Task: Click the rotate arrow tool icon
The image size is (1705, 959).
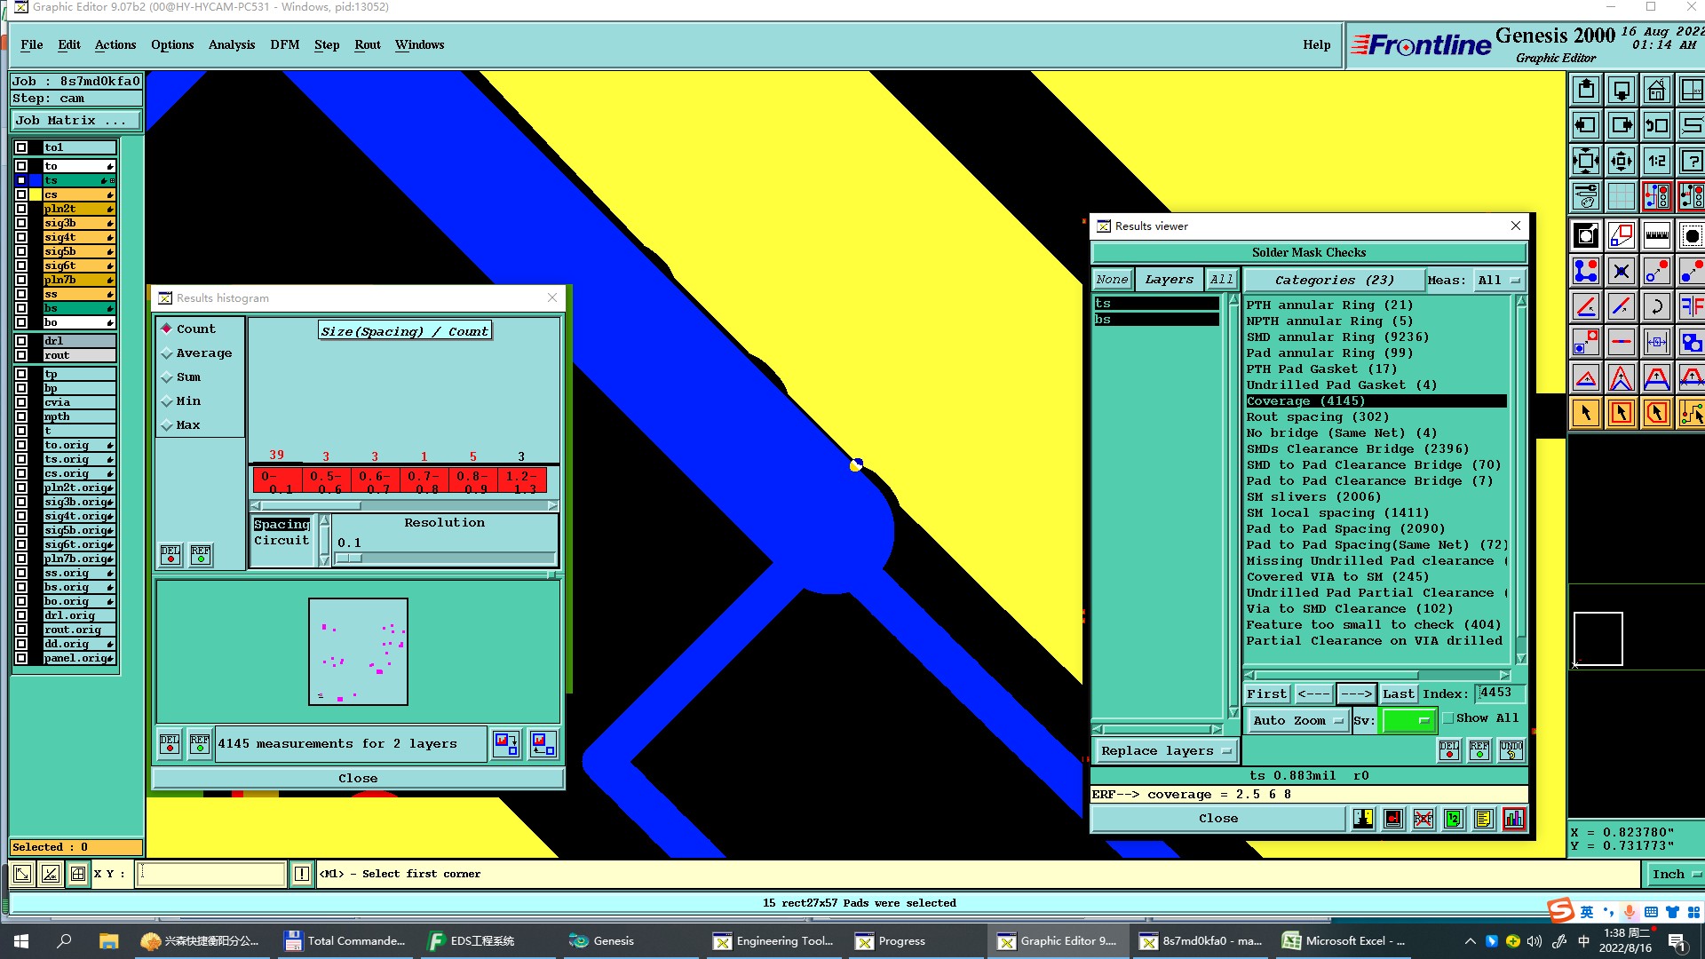Action: [x=1656, y=307]
